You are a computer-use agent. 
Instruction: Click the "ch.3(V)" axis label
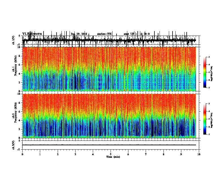[x=14, y=145]
